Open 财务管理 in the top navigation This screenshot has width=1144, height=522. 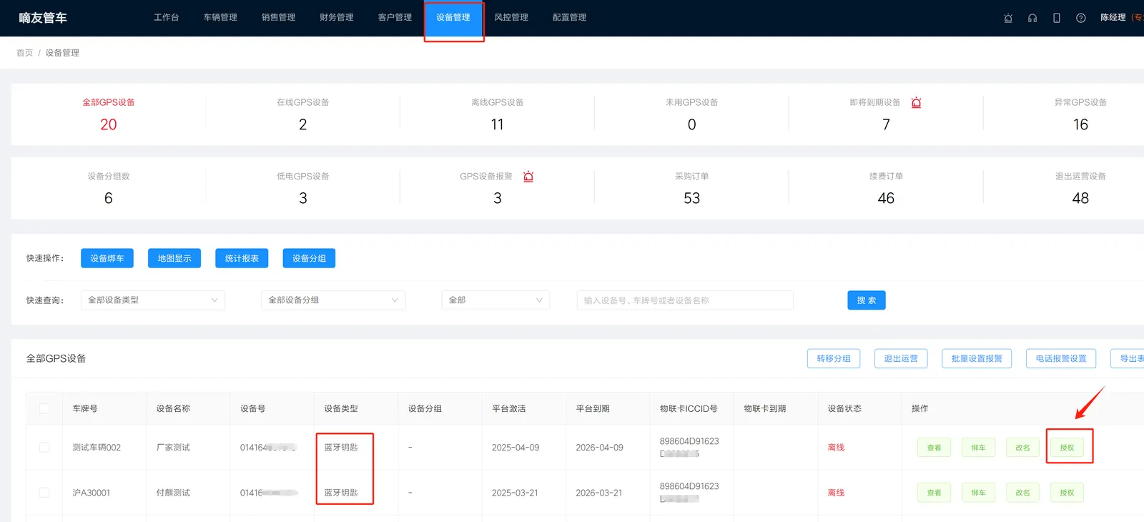(x=337, y=18)
